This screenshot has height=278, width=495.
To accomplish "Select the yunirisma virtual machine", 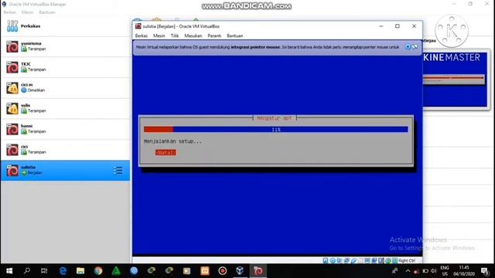I will coord(65,46).
